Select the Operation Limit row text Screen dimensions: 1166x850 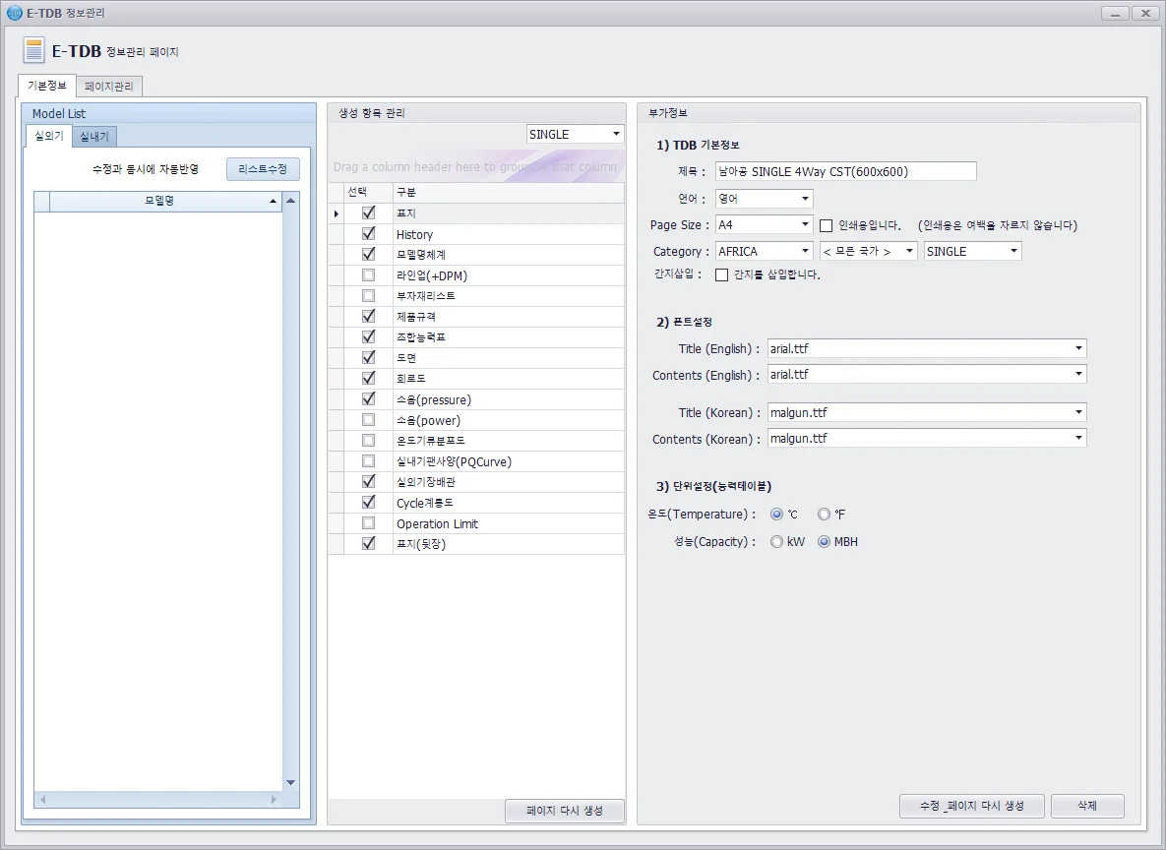tap(437, 523)
